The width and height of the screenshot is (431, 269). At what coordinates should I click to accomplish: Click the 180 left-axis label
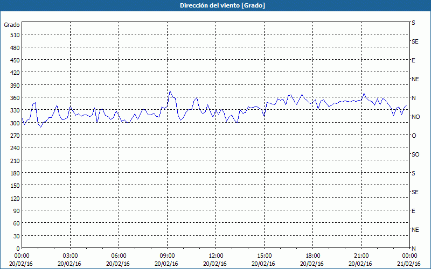click(x=15, y=173)
